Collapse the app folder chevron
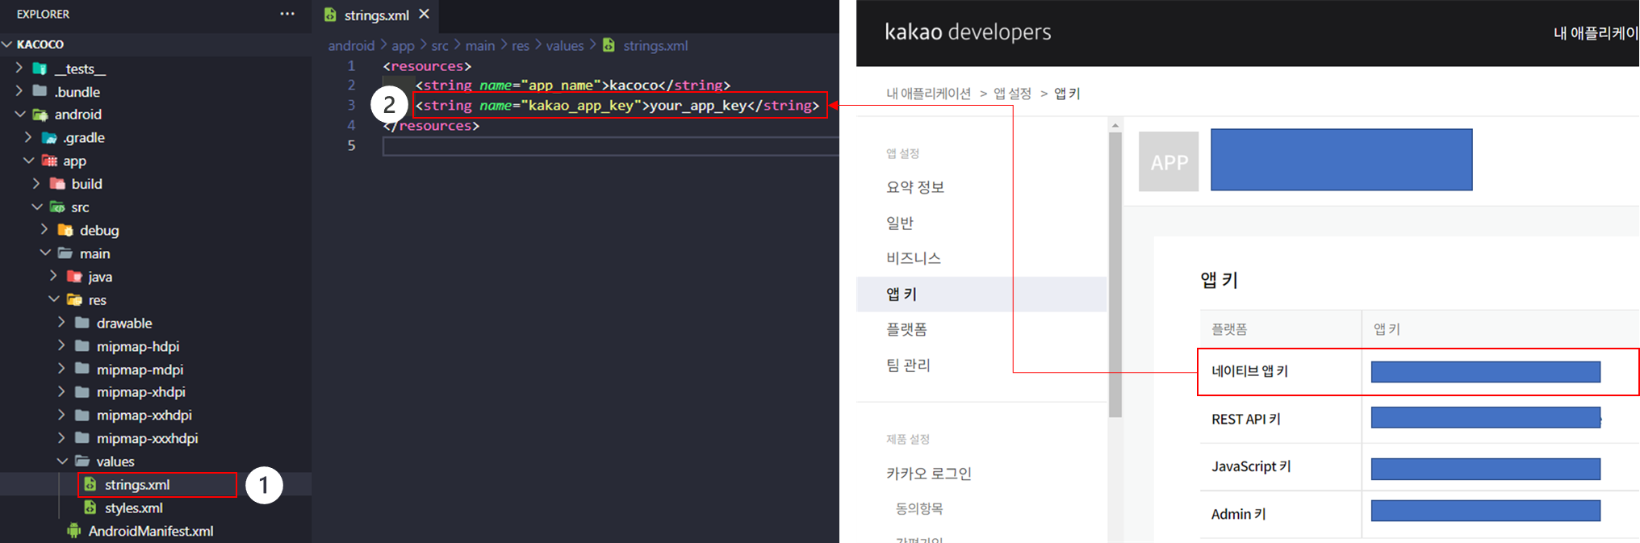 (x=28, y=161)
